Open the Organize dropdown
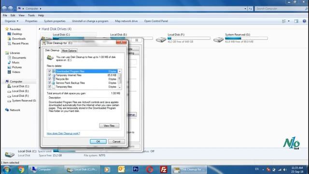This screenshot has height=174, width=309. click(x=12, y=21)
